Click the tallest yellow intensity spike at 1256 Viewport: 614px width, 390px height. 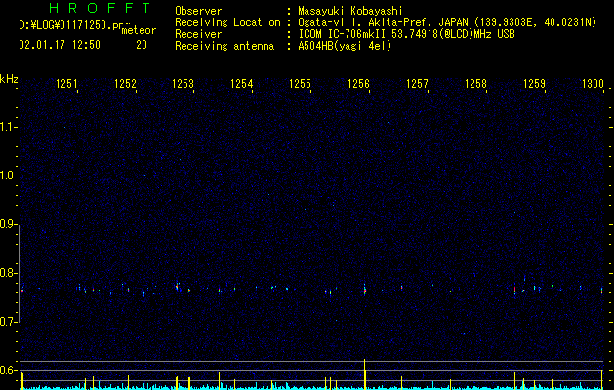coord(365,374)
